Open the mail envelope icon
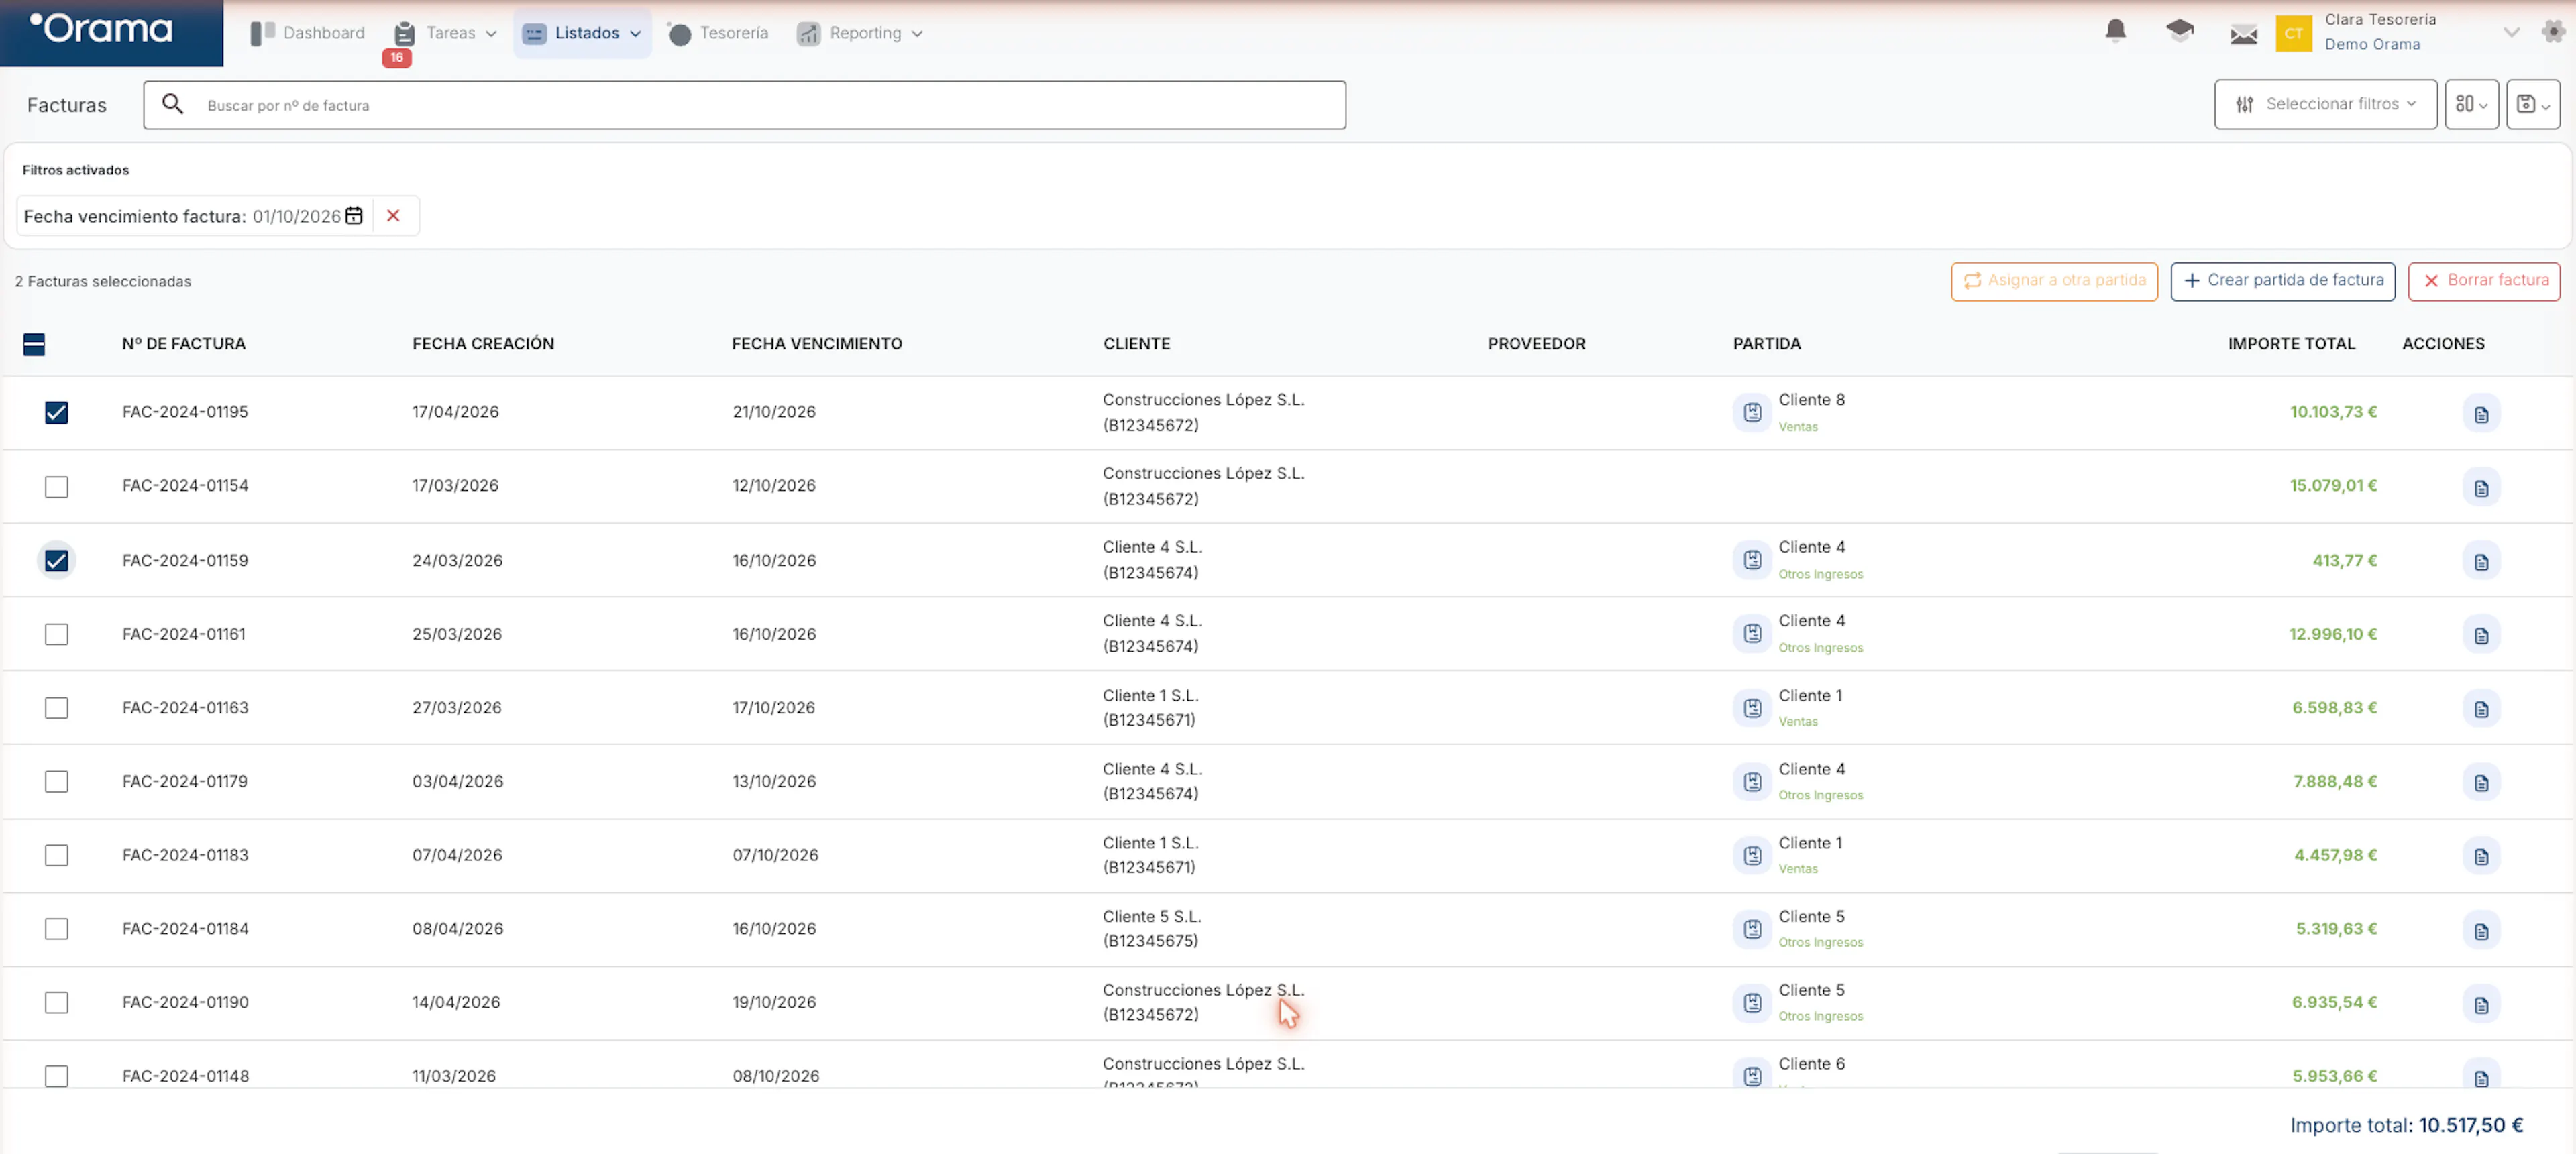The width and height of the screenshot is (2576, 1154). coord(2243,34)
